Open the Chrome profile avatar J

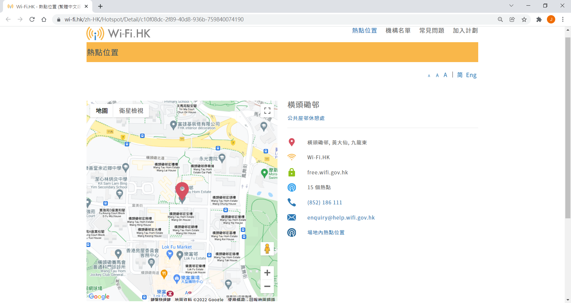tap(551, 19)
